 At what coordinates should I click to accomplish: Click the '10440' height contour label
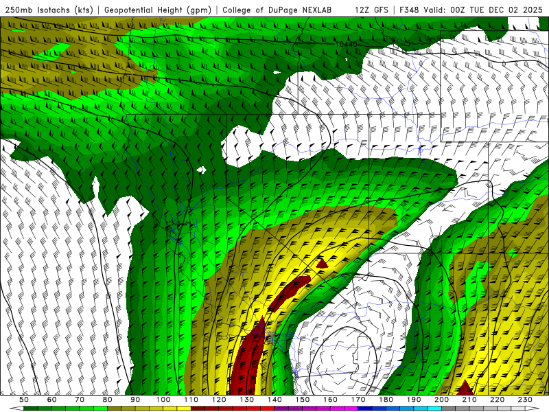346,45
